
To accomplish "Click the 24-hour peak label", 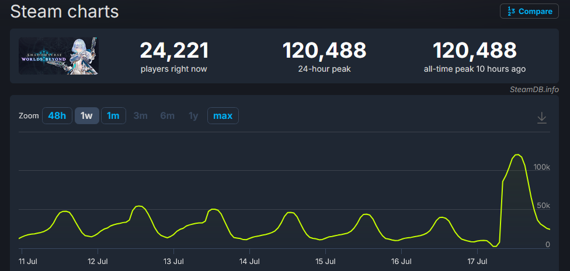I will (x=324, y=69).
